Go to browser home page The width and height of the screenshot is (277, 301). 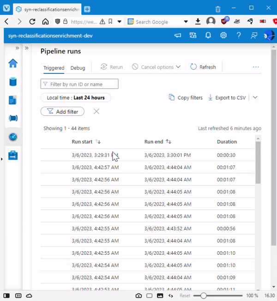point(45,22)
